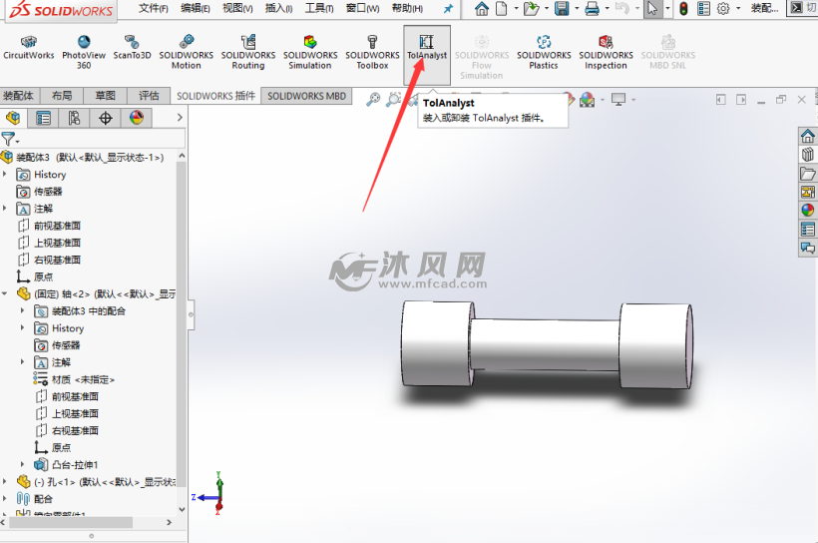The height and width of the screenshot is (543, 818).
Task: Open View Settings monitor icon
Action: coord(618,99)
